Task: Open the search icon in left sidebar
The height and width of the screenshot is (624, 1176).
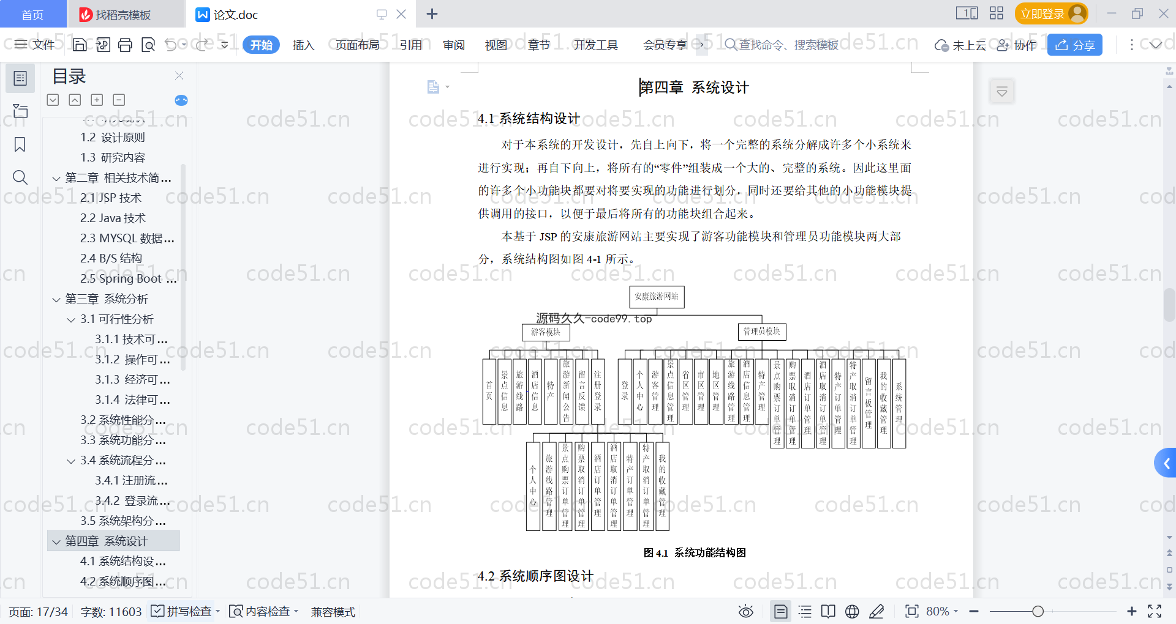Action: pyautogui.click(x=20, y=177)
